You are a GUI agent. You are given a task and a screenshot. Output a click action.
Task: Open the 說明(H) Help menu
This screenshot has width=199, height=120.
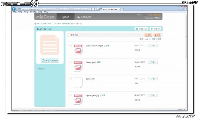coord(46,12)
